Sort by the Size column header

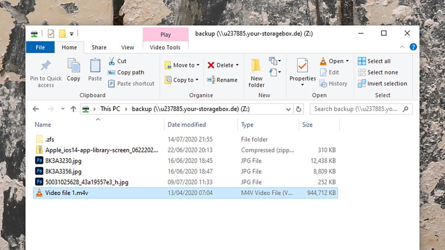pyautogui.click(x=307, y=125)
